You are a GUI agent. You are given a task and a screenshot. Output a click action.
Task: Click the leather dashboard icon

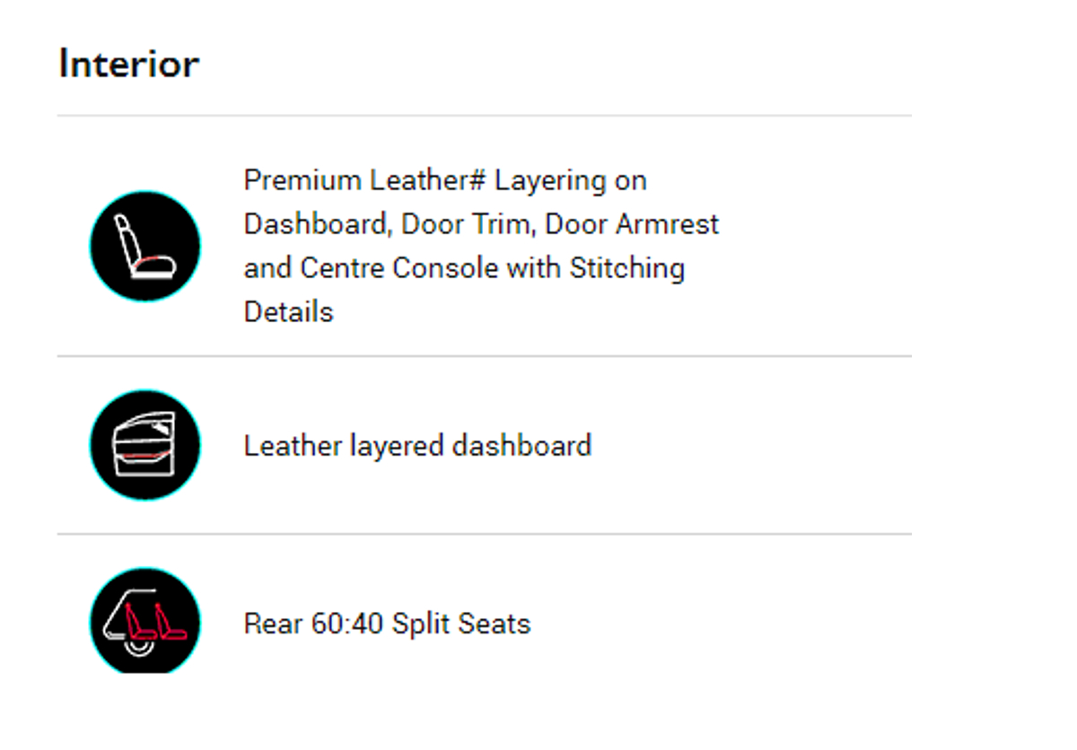click(x=145, y=445)
